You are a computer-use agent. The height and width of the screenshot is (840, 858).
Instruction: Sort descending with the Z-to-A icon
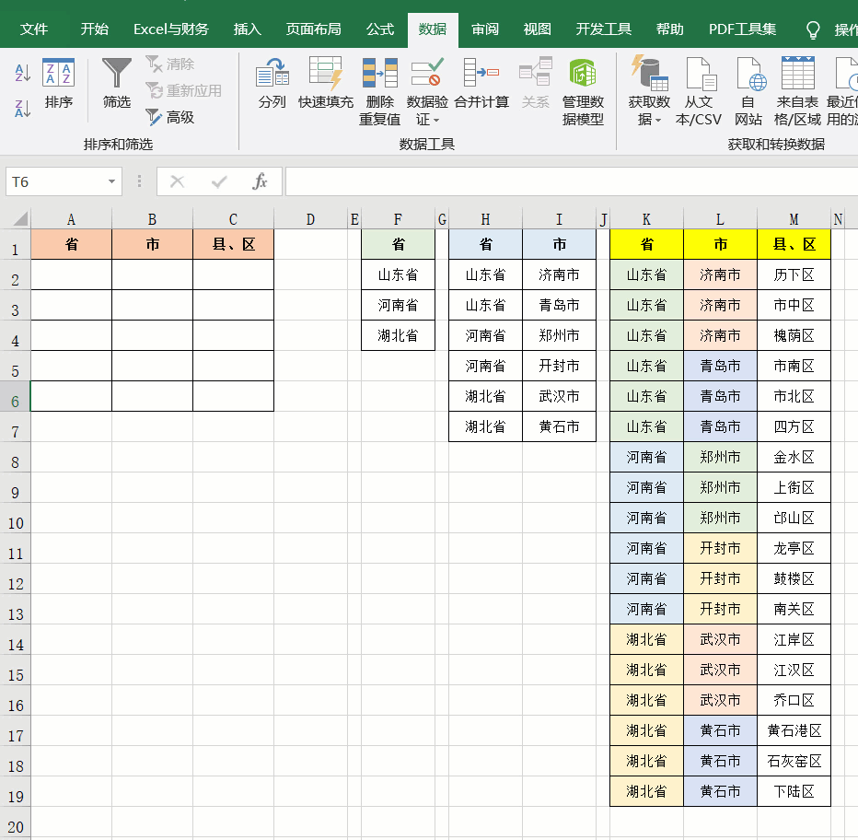pos(22,109)
